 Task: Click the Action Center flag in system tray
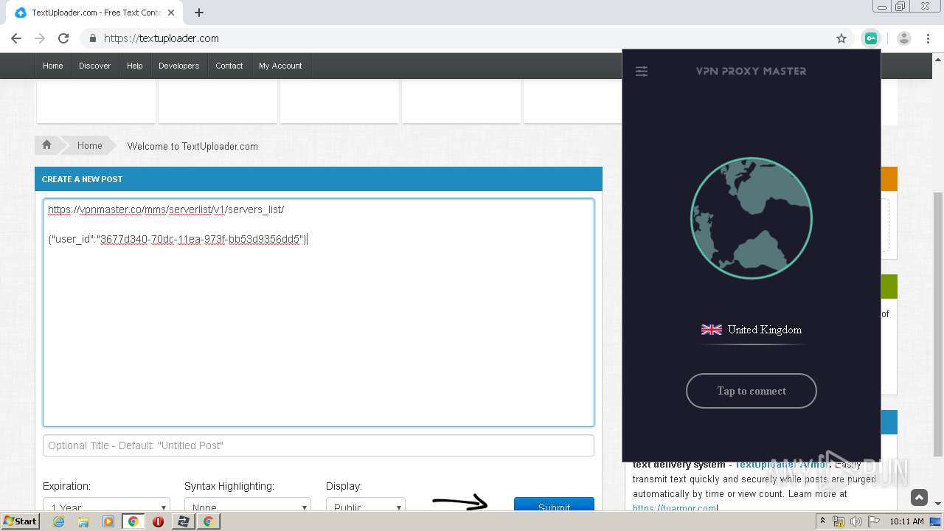(x=874, y=521)
